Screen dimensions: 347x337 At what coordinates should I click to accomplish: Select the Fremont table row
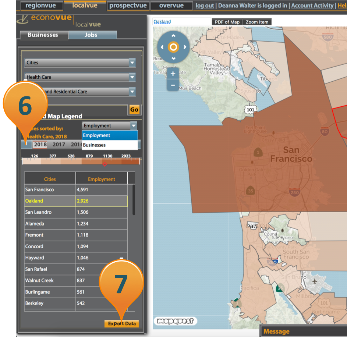[x=76, y=235]
